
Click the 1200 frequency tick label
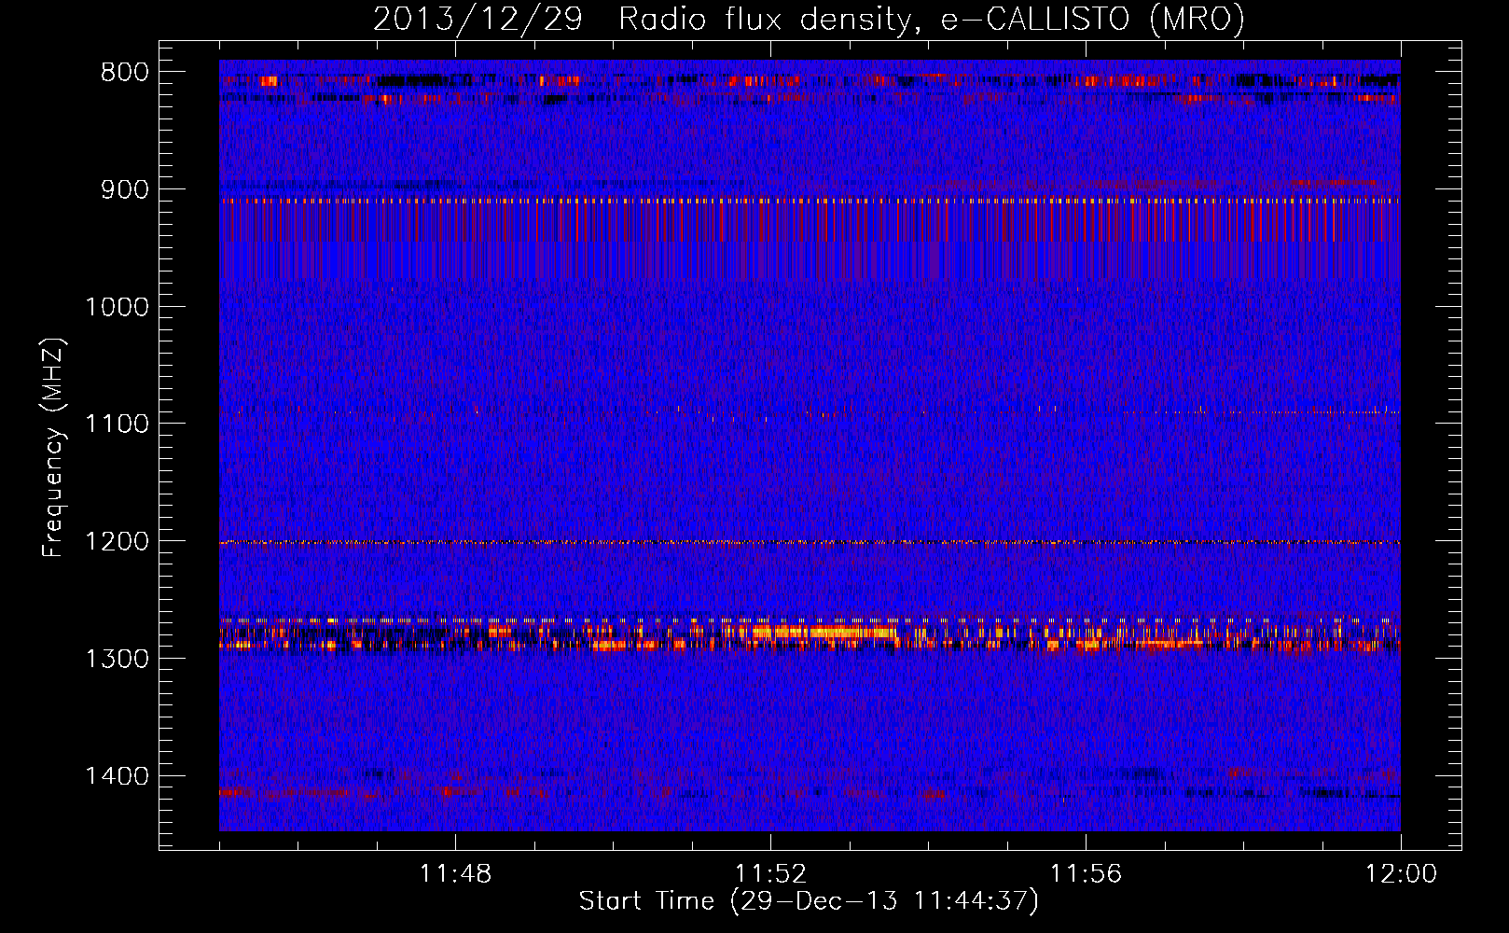tap(117, 541)
